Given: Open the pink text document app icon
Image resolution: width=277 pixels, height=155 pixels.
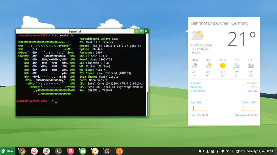Looking at the screenshot, I should coord(71,151).
